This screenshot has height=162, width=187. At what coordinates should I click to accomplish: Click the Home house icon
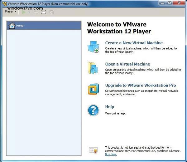coord(12,26)
